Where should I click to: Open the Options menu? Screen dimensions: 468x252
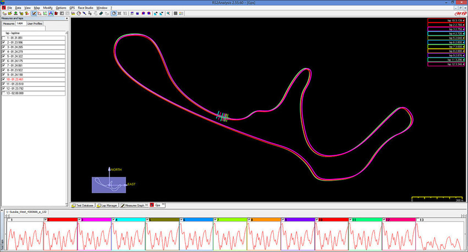(x=61, y=8)
